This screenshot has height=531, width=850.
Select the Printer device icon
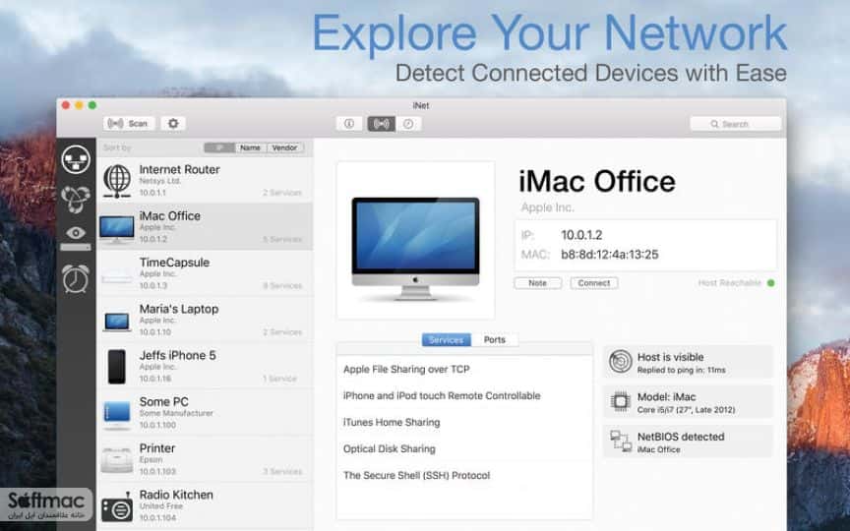tap(116, 459)
